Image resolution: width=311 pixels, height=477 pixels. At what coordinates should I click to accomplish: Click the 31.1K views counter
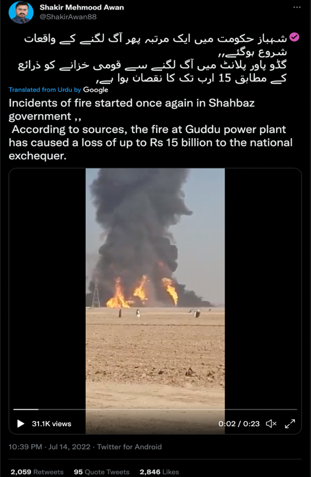tap(51, 424)
